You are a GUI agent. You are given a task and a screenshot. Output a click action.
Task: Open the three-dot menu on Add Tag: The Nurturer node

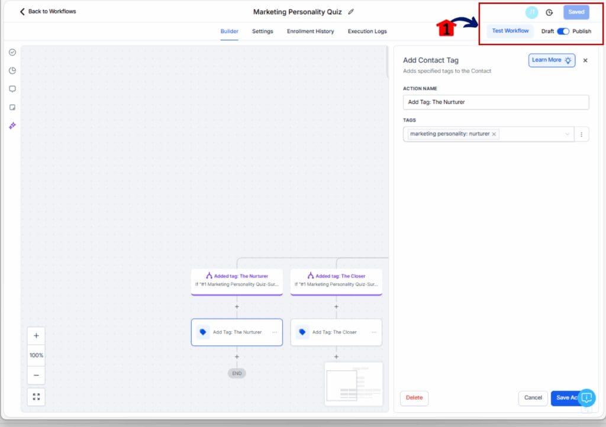point(274,332)
